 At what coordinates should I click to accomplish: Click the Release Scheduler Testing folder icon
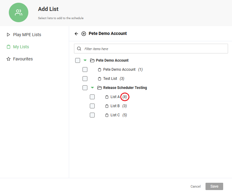(x=100, y=88)
